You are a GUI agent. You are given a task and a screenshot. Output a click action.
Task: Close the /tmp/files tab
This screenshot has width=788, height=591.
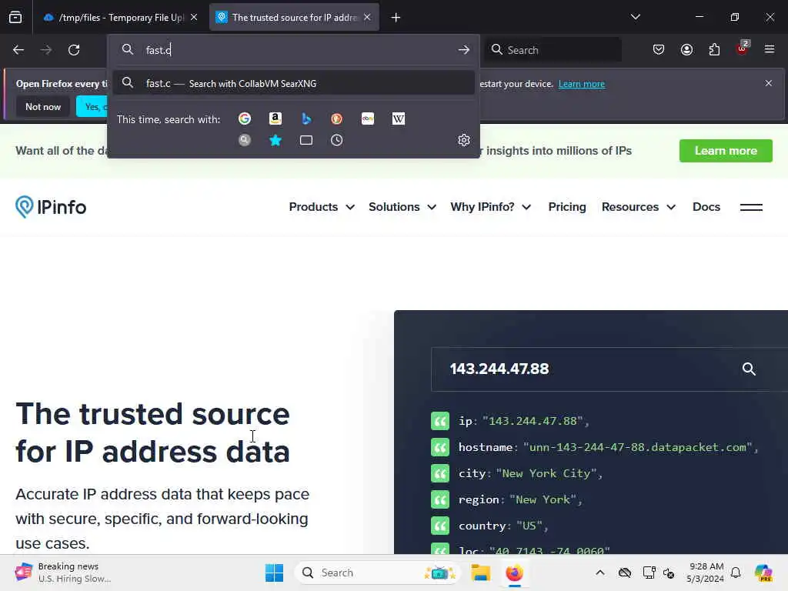tap(194, 18)
